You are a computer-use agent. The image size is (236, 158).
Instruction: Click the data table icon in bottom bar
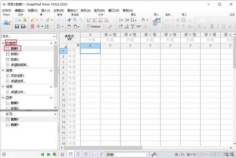[71, 154]
